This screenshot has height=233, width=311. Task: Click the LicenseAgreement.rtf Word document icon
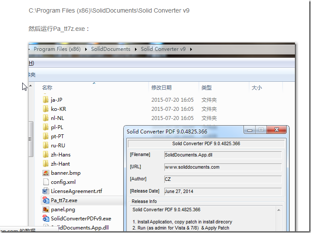(x=46, y=191)
